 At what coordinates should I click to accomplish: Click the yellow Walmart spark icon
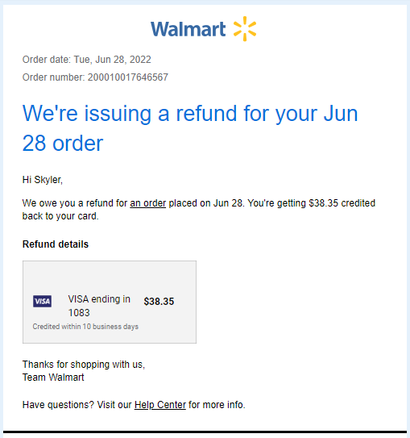click(245, 29)
